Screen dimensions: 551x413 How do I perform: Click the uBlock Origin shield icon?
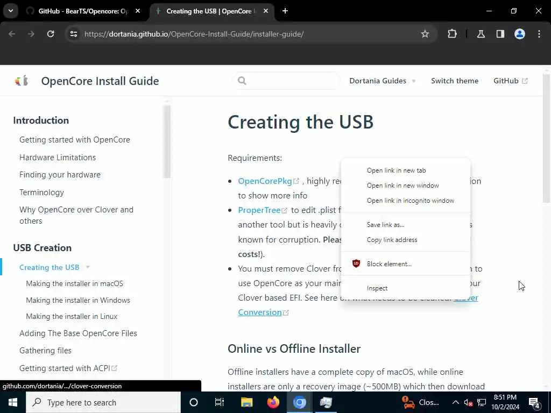coord(356,264)
